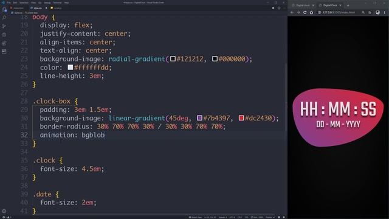Open the Debug menu
Image resolution: width=389 pixels, height=219 pixels.
tap(47, 2)
